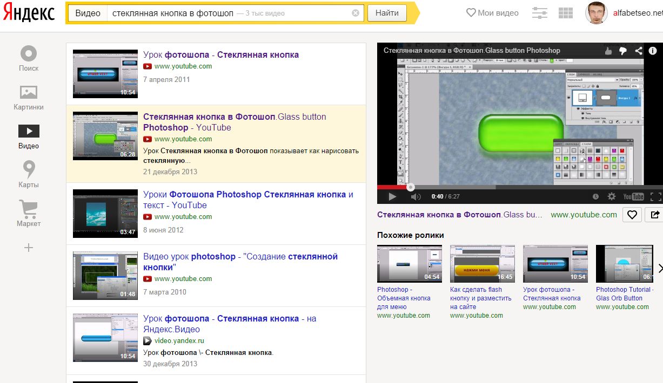This screenshot has height=383, width=663.
Task: Mute the video player sound
Action: (415, 197)
